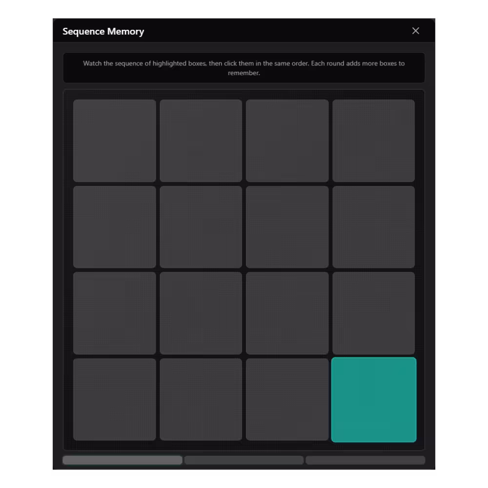Click the third box in the second row
488x488 pixels.
[x=287, y=227]
